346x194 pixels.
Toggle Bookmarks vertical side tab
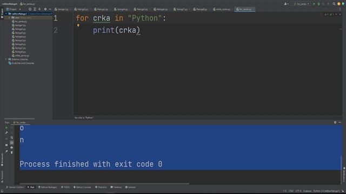pos(2,160)
